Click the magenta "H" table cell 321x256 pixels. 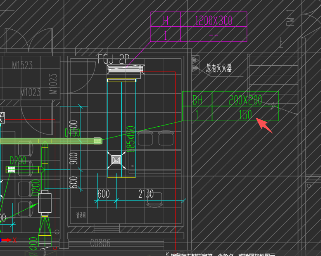(166, 19)
